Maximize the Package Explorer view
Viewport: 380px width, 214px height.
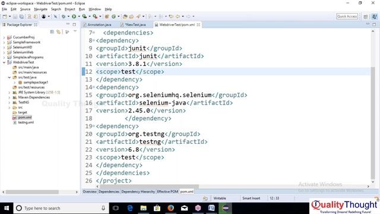pyautogui.click(x=74, y=24)
